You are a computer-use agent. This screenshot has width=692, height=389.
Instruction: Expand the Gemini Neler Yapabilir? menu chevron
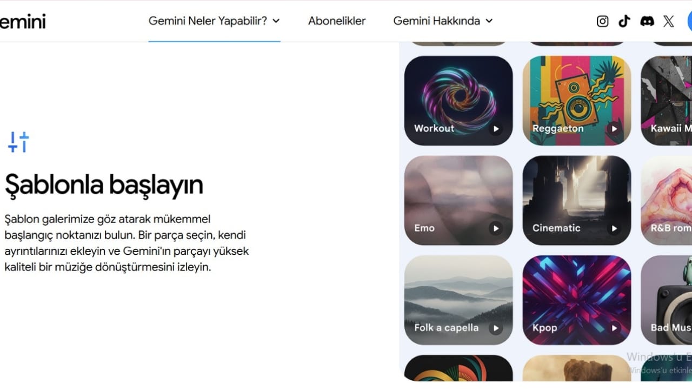point(276,21)
